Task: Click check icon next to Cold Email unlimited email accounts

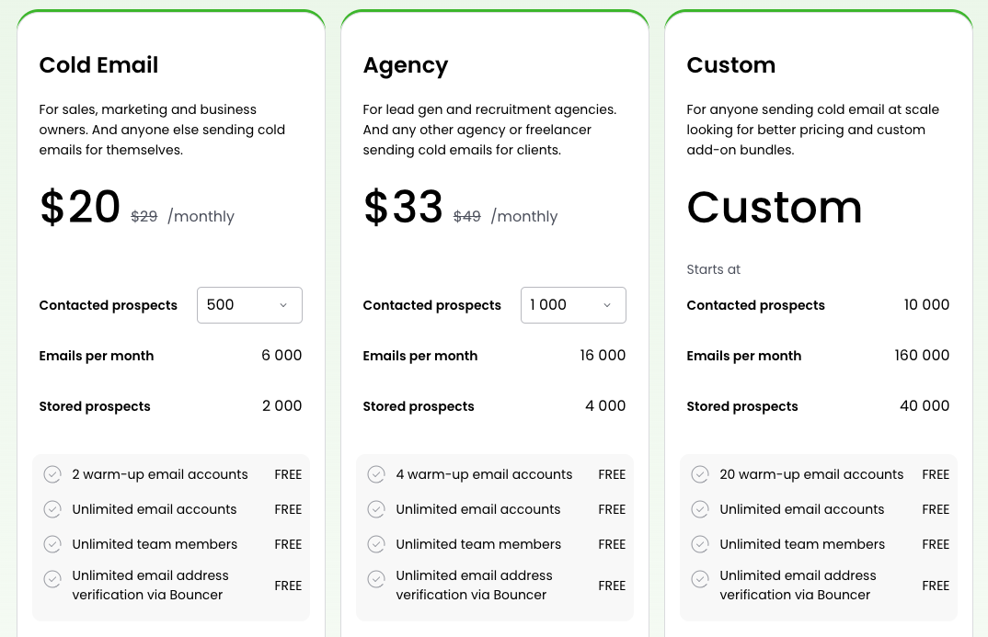Action: 52,509
